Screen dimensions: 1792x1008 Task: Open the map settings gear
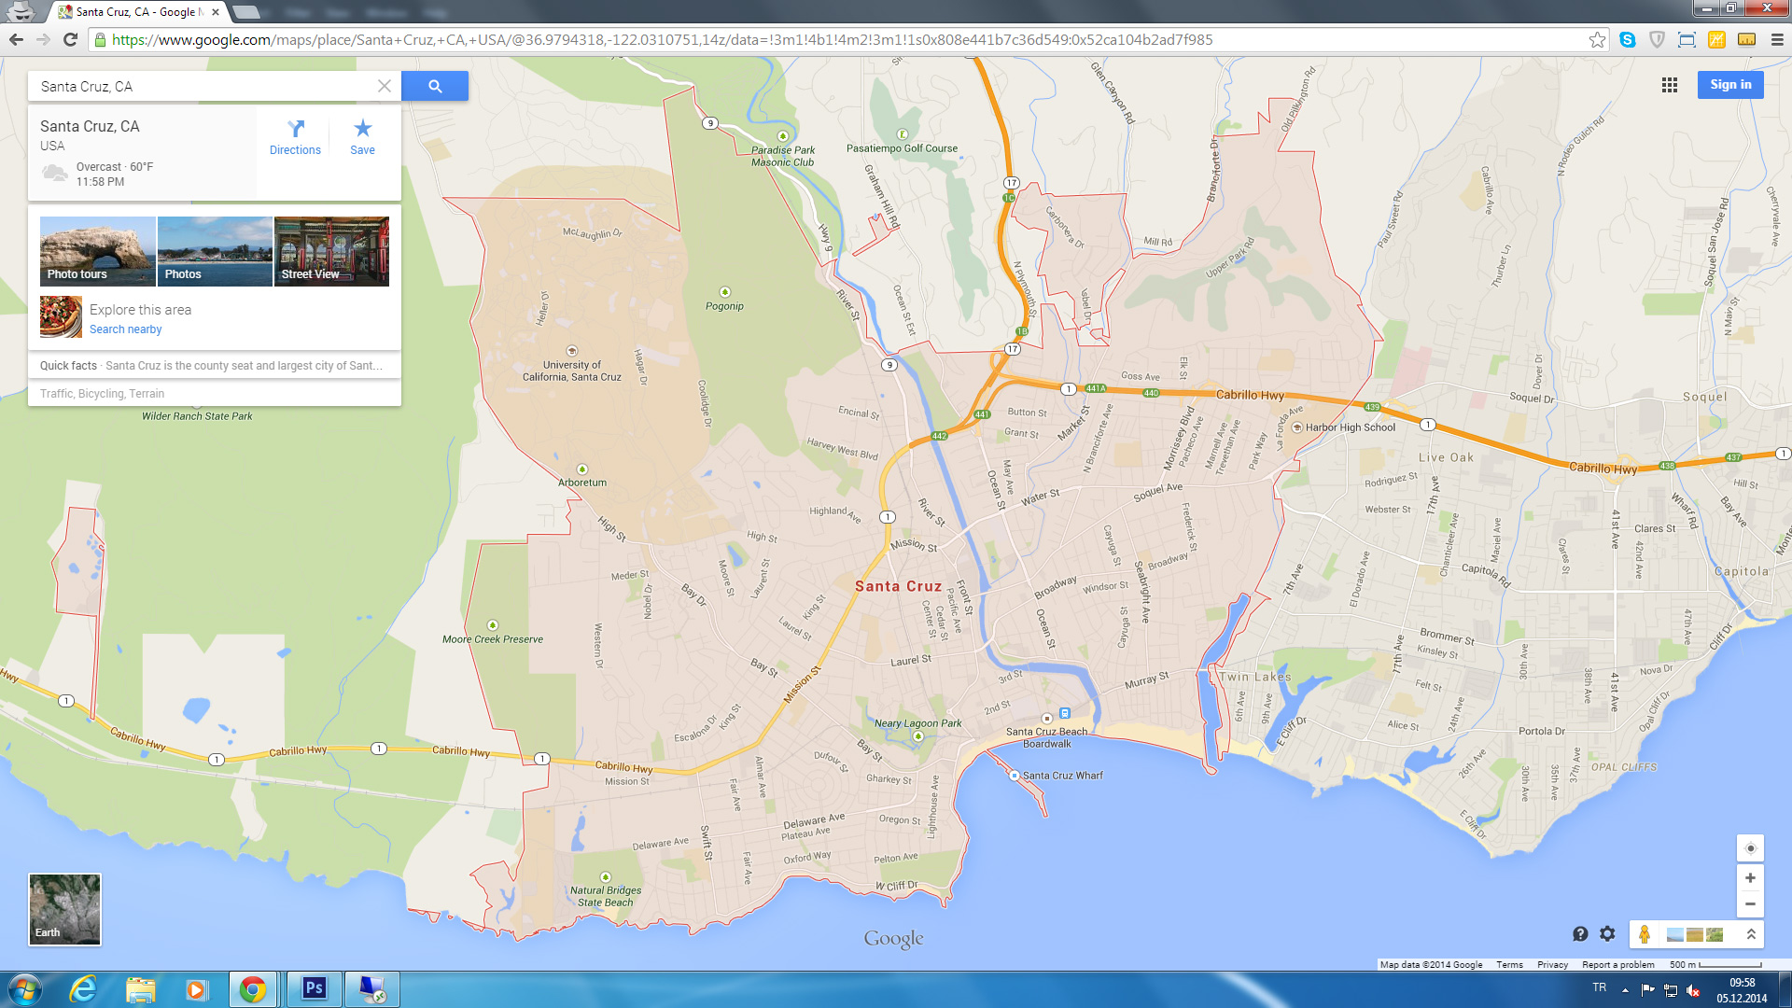click(x=1607, y=933)
